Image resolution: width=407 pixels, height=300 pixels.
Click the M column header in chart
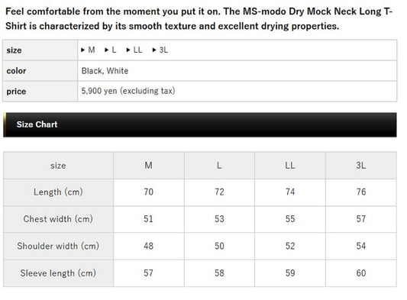148,166
